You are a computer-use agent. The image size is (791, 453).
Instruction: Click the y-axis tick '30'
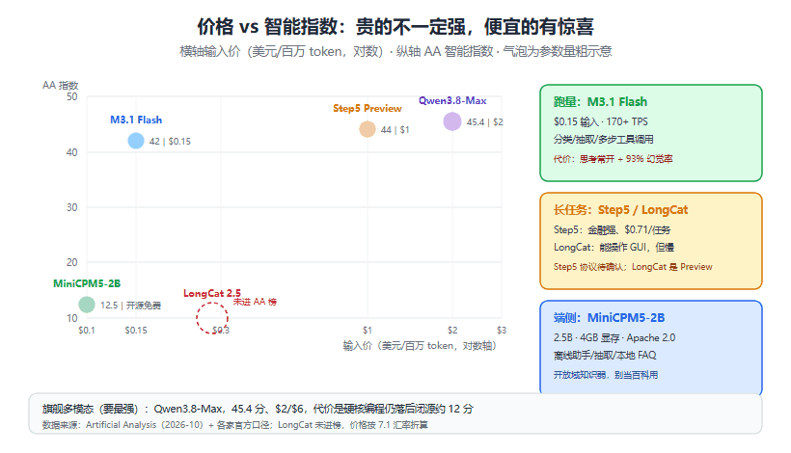72,207
